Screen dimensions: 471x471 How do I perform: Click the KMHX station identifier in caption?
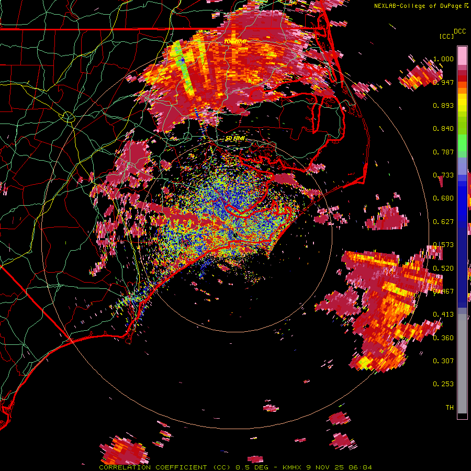291,467
